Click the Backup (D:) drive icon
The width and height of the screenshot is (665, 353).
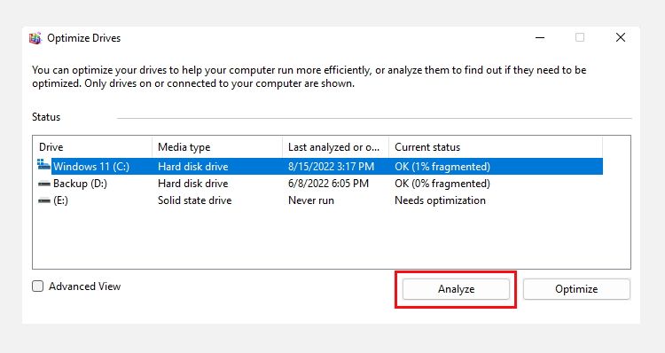[44, 184]
